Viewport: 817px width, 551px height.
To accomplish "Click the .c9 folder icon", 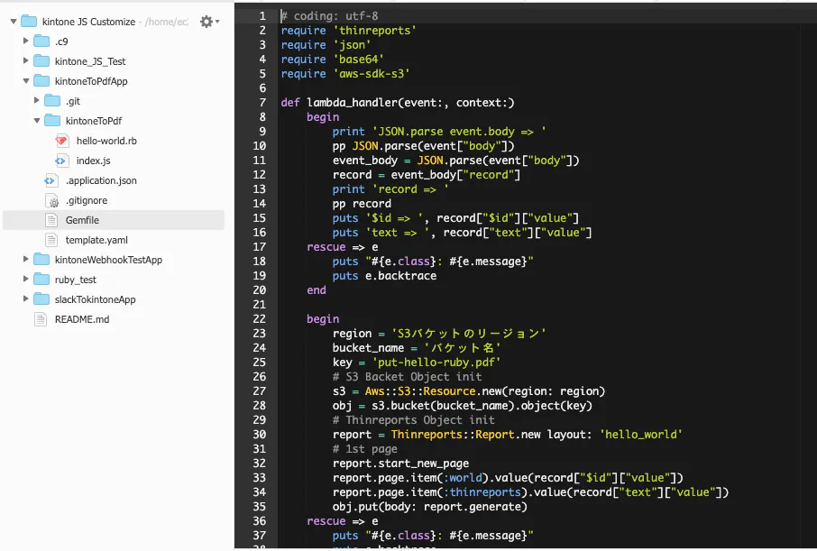I will coord(41,41).
